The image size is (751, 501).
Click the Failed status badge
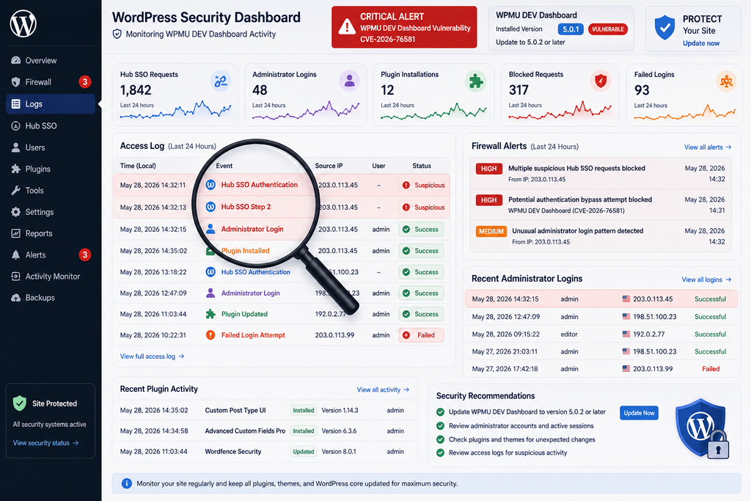point(421,335)
